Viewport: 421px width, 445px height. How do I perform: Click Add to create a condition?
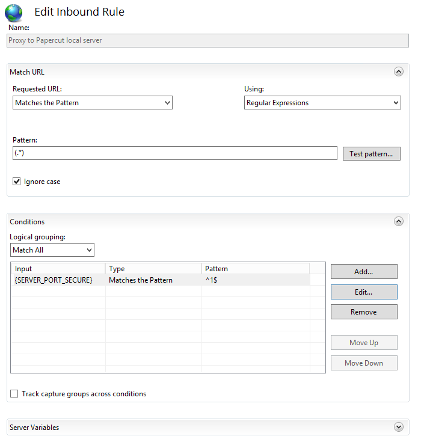tap(364, 272)
